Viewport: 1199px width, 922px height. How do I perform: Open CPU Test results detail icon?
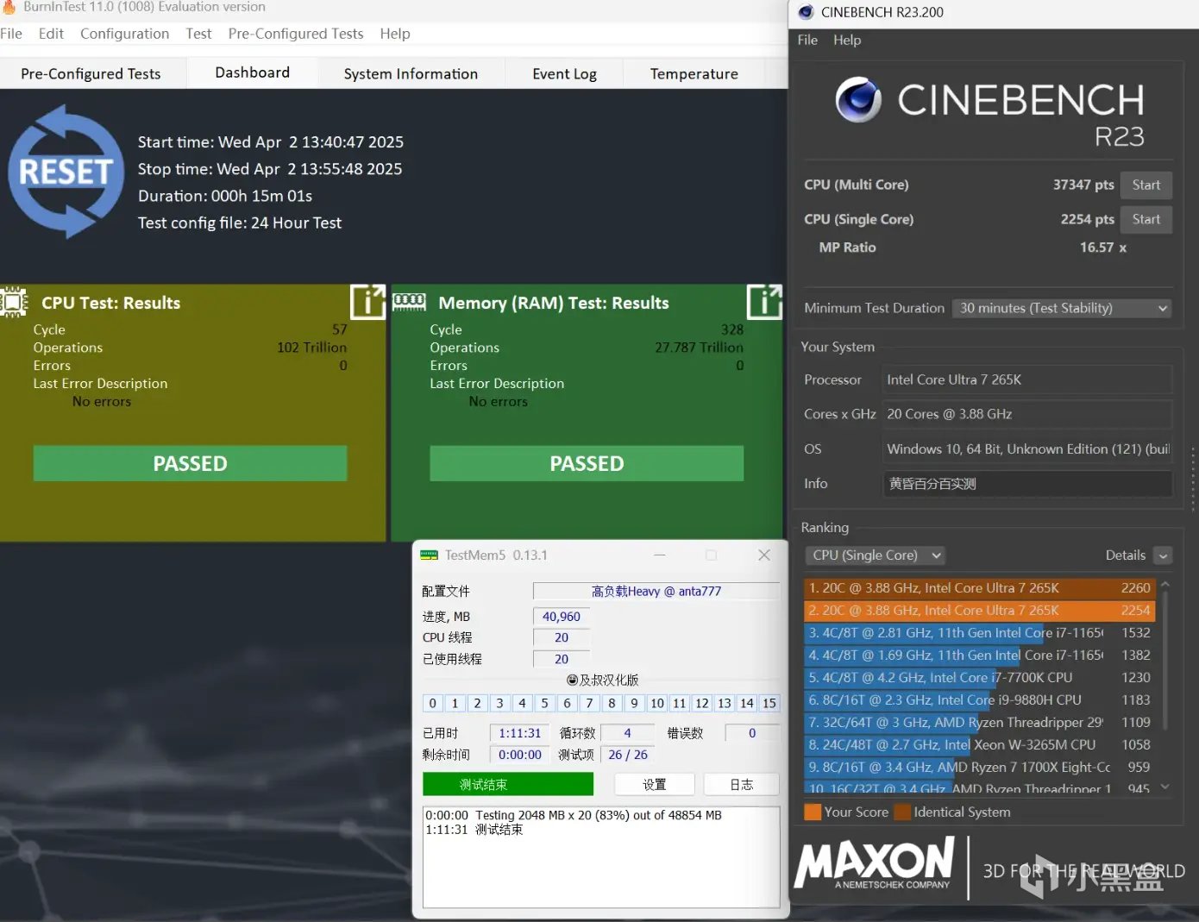pyautogui.click(x=368, y=302)
